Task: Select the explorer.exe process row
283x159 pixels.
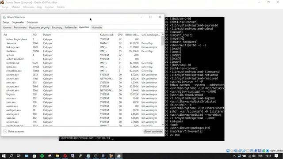Action: point(81,63)
